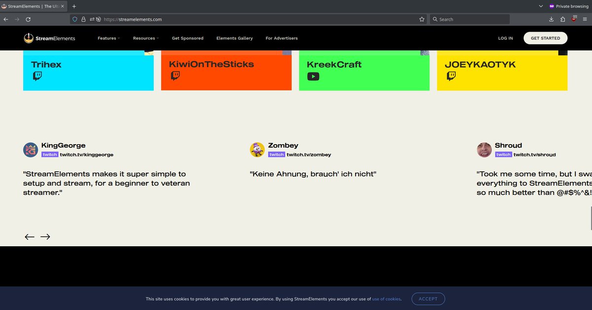Click YouTube icon on KreekCraft card

tap(313, 77)
